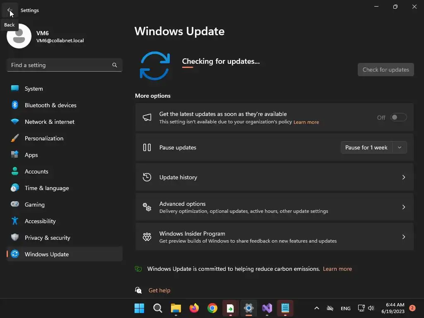424x318 pixels.
Task: Click the taskbar volume speaker icon
Action: [x=371, y=308]
